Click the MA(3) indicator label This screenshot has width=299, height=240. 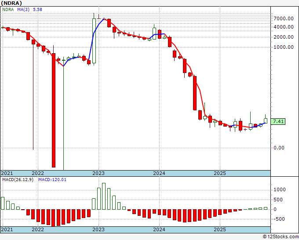pos(23,10)
